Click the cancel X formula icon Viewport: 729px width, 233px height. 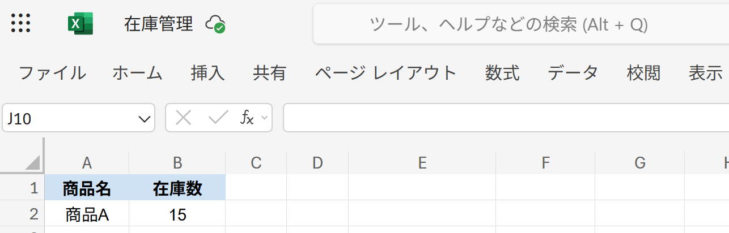point(183,118)
